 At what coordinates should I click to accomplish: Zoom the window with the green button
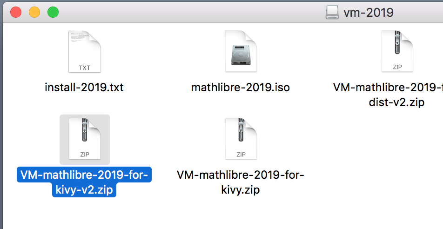(53, 13)
